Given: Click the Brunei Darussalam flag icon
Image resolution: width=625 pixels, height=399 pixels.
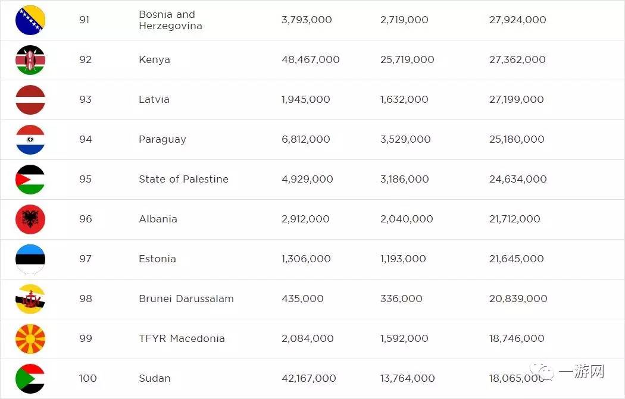Looking at the screenshot, I should coord(30,299).
